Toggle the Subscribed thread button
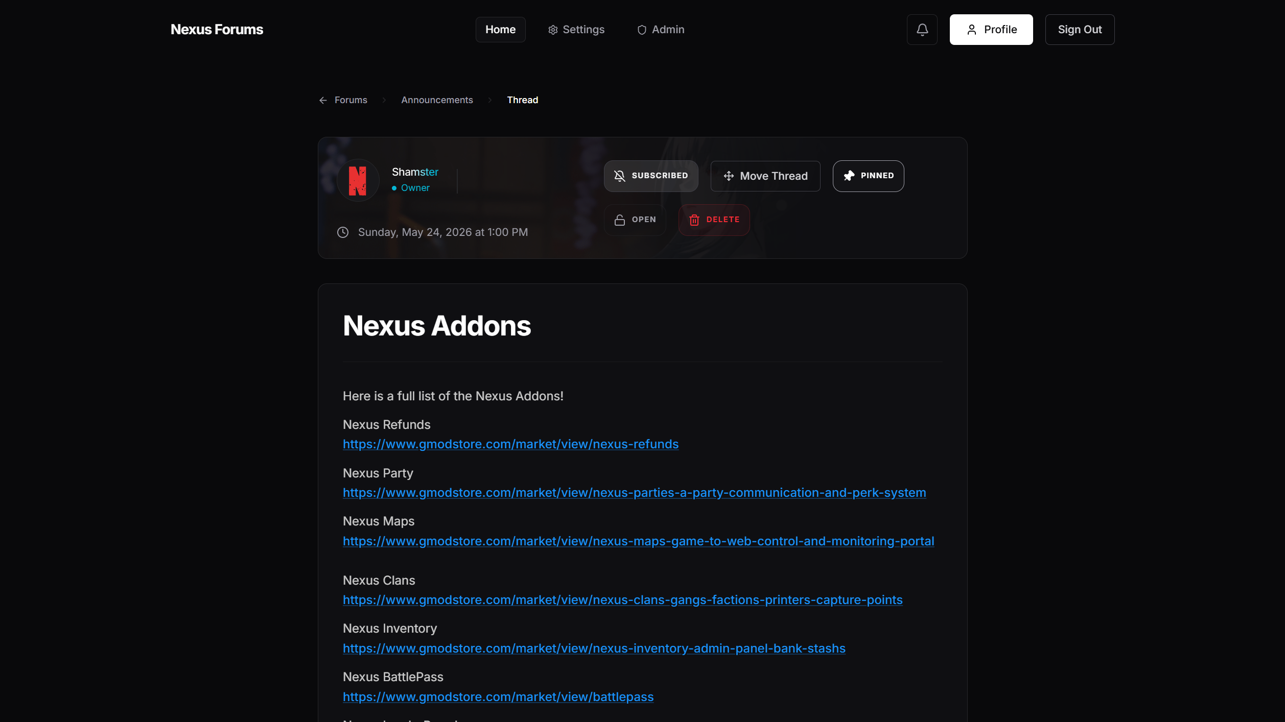Viewport: 1285px width, 722px height. pos(650,176)
